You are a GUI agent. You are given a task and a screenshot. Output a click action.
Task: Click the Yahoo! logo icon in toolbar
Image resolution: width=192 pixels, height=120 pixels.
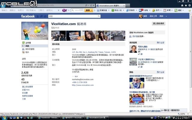point(65,10)
